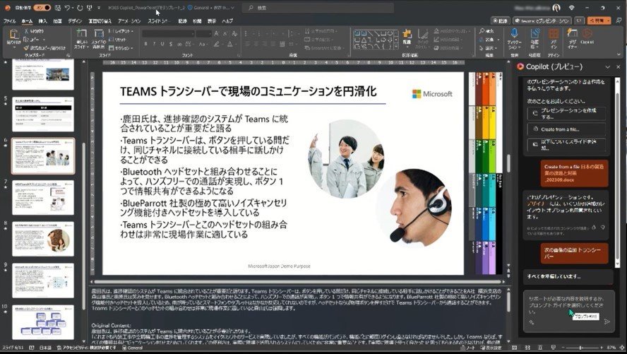627x354 pixels.
Task: Click Create from a file suggestion
Action: point(566,129)
